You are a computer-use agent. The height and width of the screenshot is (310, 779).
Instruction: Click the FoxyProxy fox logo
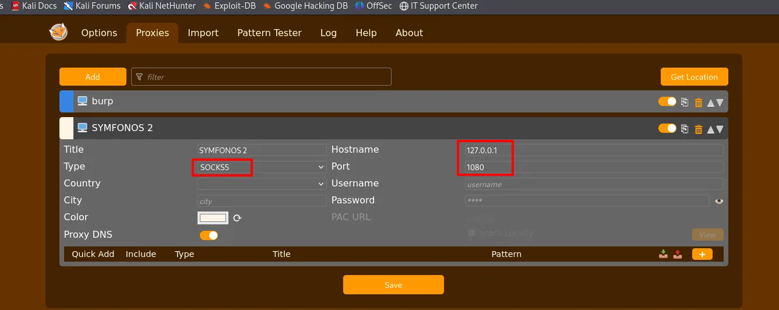click(x=58, y=32)
